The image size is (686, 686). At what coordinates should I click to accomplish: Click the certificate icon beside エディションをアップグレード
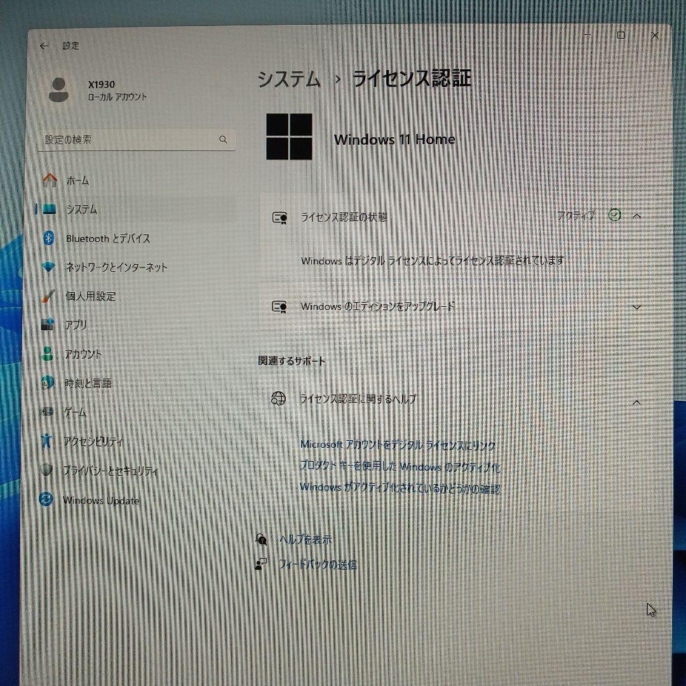click(x=279, y=307)
